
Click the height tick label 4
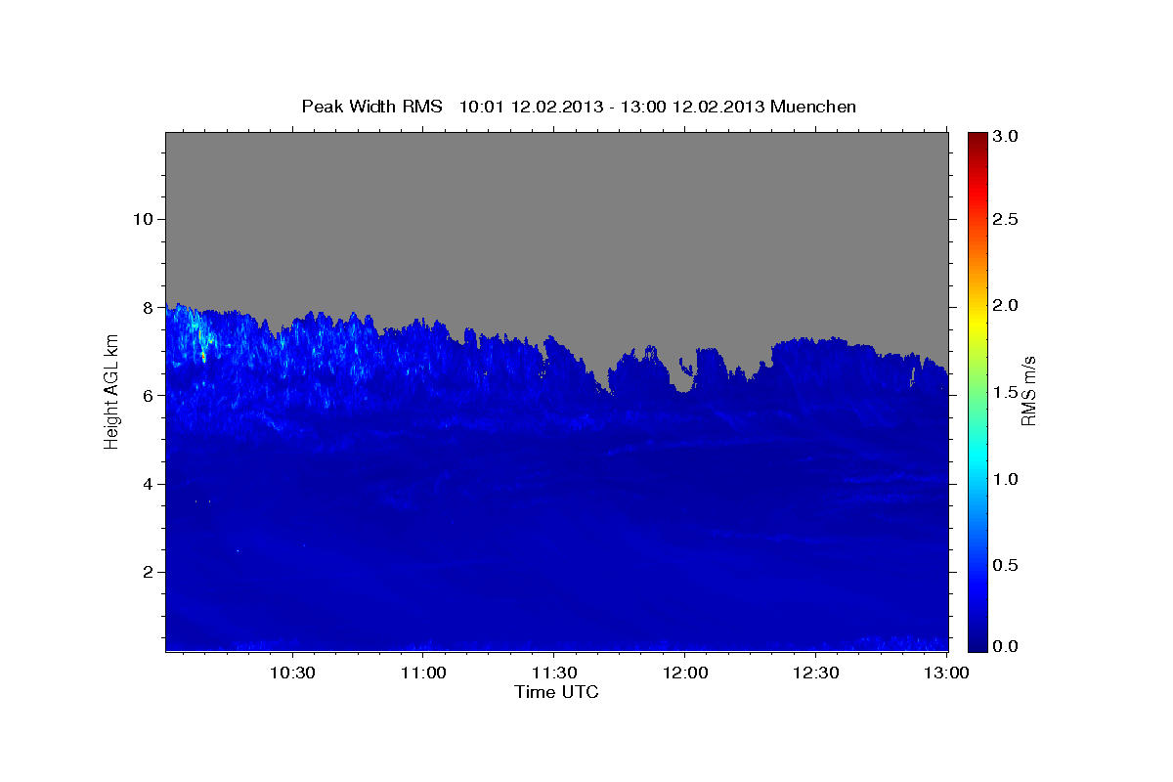coord(147,484)
